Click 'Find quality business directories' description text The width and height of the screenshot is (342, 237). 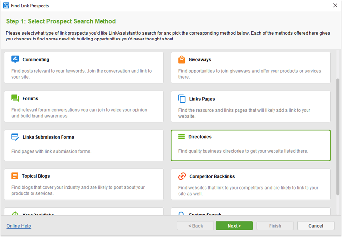coord(243,151)
